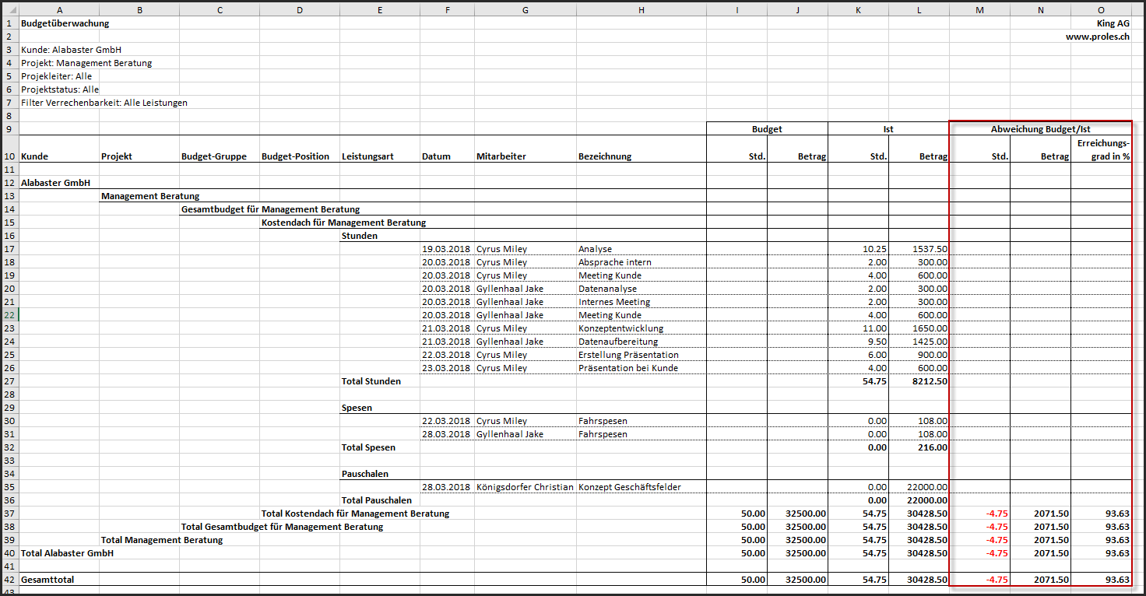Click the amount 1425.00

[930, 342]
